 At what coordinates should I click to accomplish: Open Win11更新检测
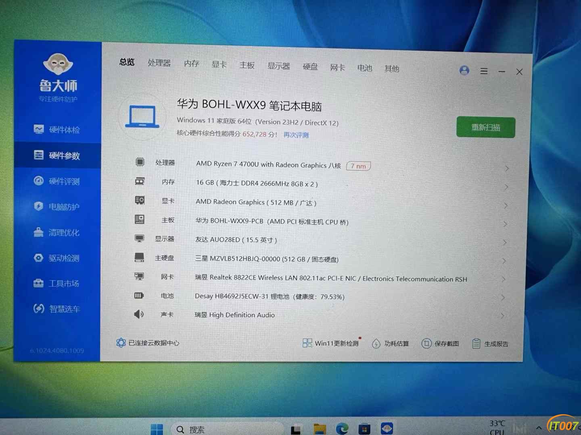(331, 343)
